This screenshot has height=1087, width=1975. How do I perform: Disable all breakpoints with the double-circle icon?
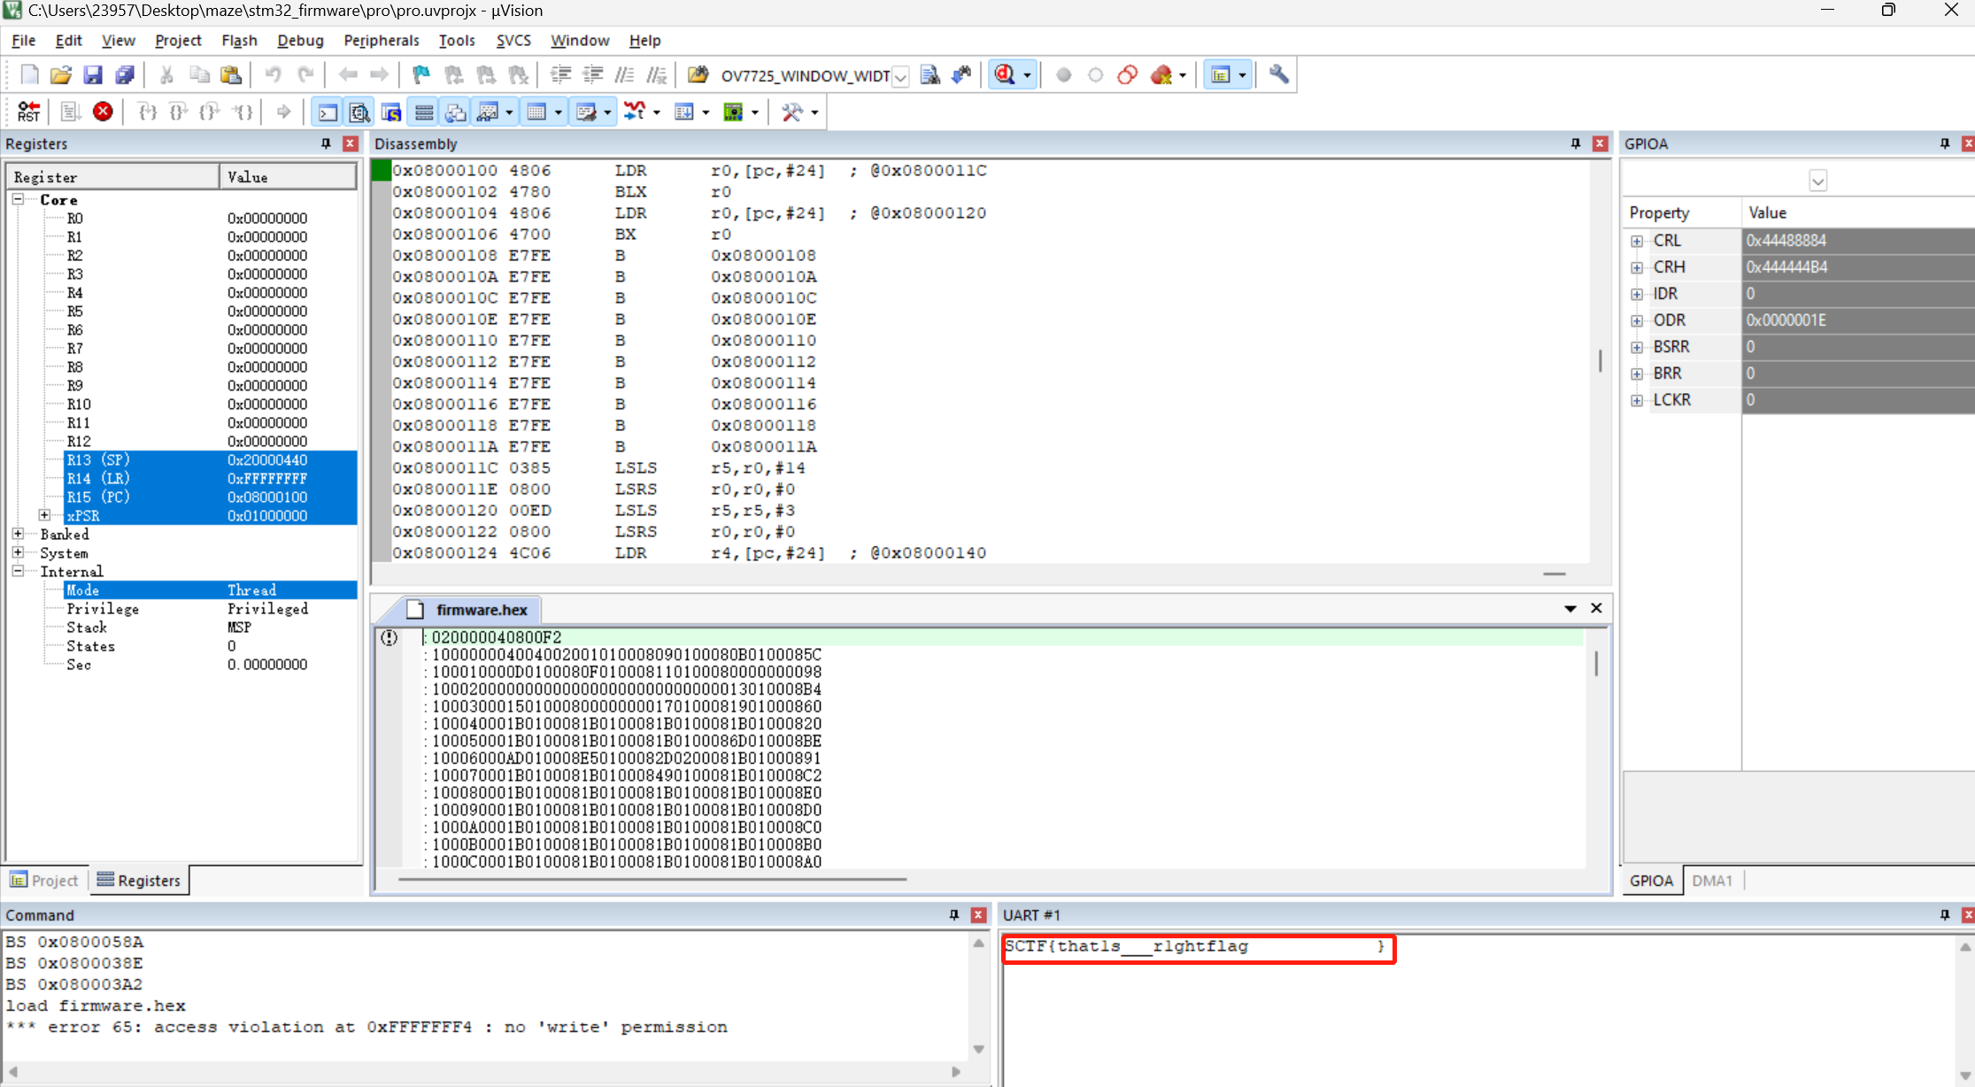1128,75
